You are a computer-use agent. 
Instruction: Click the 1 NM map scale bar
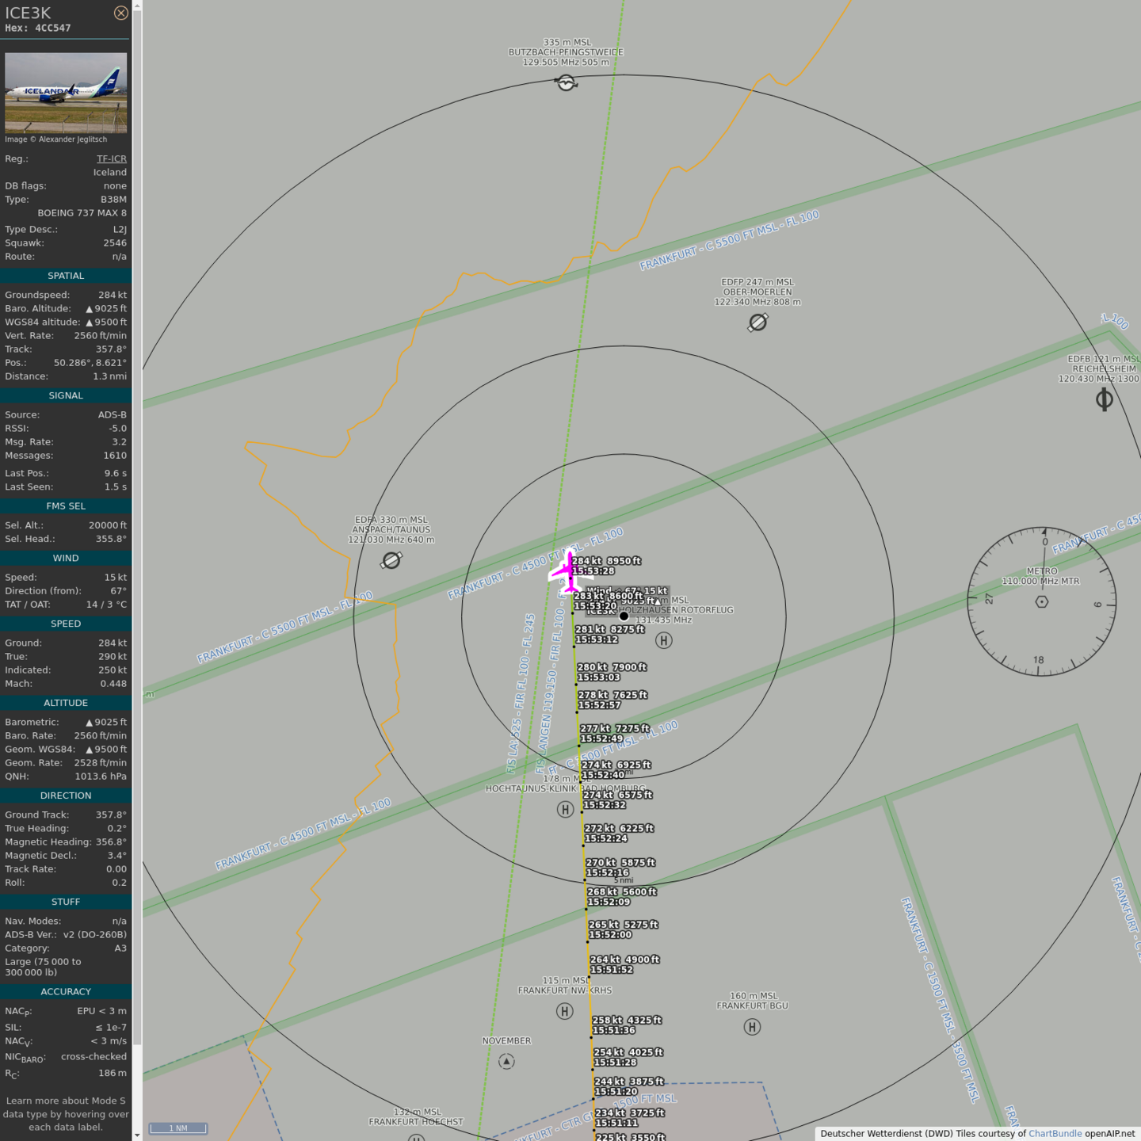pos(178,1128)
